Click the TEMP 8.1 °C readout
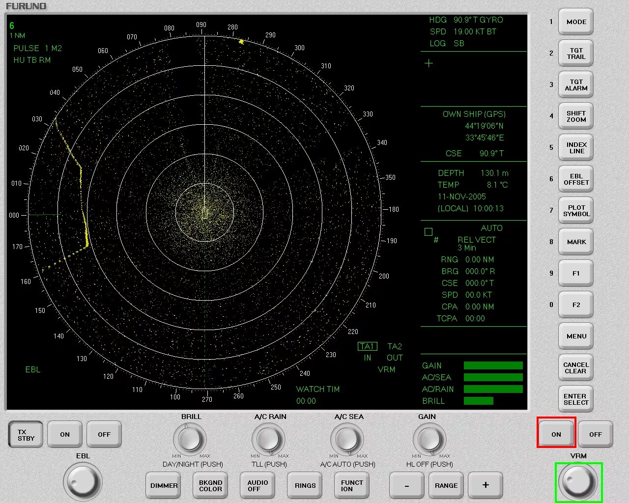629x503 pixels. click(473, 185)
